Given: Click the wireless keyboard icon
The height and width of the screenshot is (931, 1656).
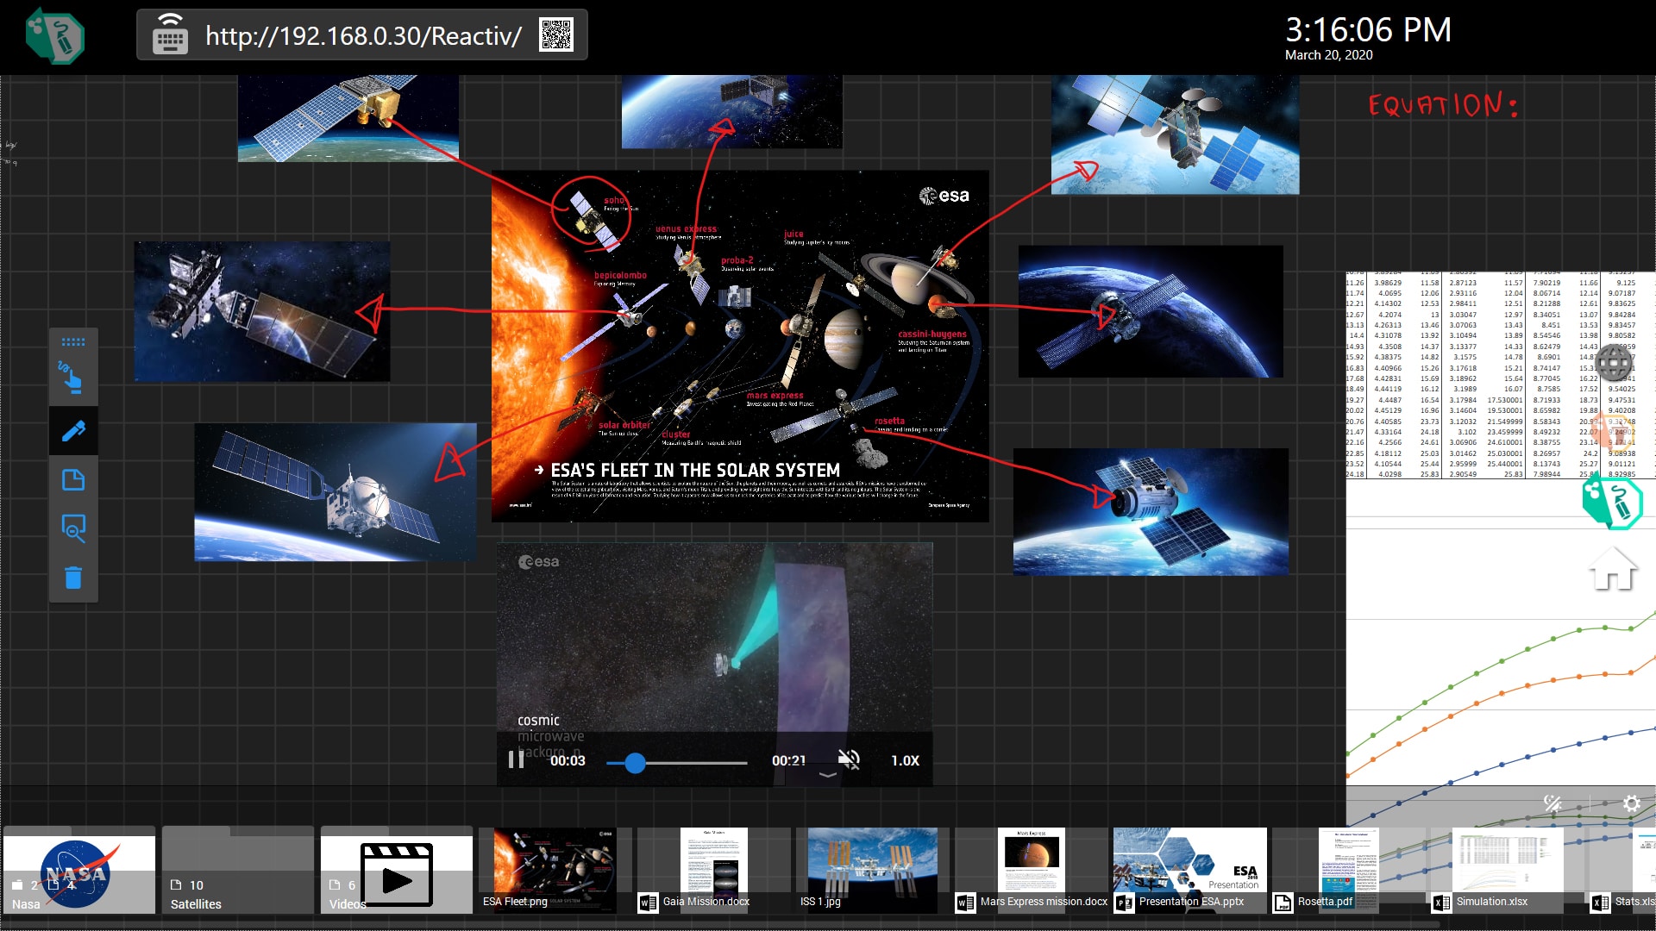Looking at the screenshot, I should [170, 34].
